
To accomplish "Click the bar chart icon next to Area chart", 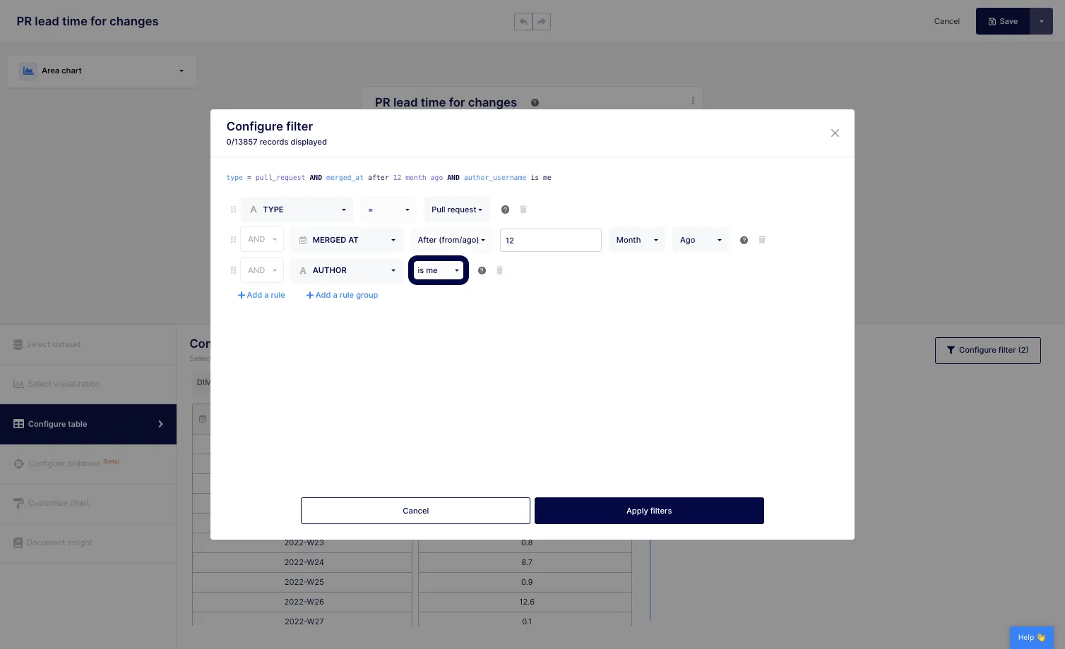I will (28, 71).
